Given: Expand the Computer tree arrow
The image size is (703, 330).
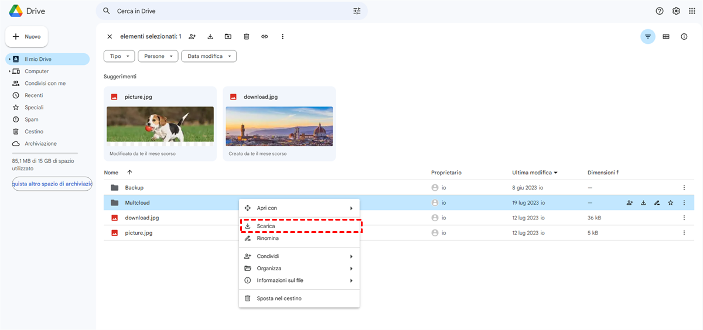Looking at the screenshot, I should (x=9, y=71).
